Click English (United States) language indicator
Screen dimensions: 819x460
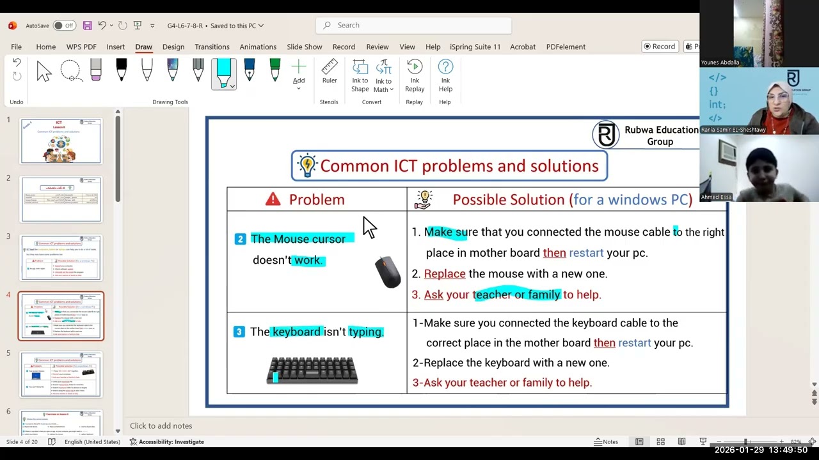[x=92, y=441]
